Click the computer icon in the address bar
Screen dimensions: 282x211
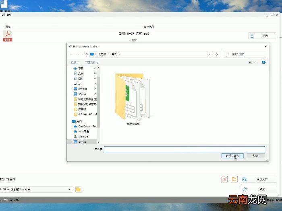tap(92, 54)
